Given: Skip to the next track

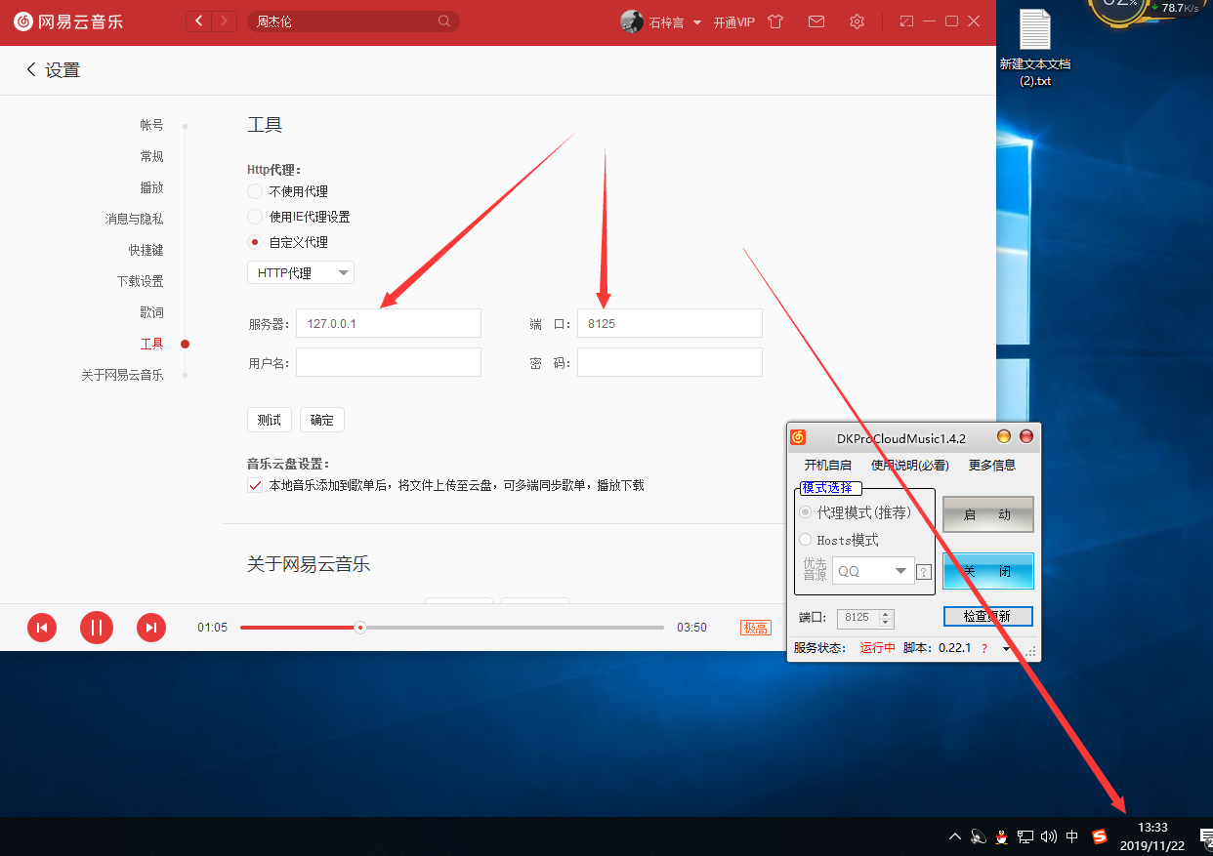Looking at the screenshot, I should [x=150, y=628].
